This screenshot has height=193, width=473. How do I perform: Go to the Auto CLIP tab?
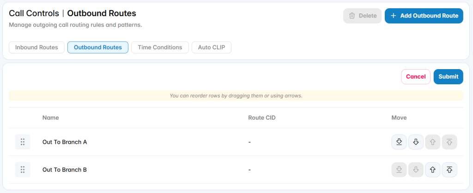(212, 47)
